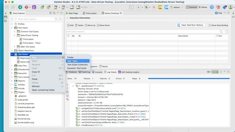Click the advanced search icon in Tests Explorer
Image resolution: width=235 pixels, height=132 pixels.
coord(60,19)
